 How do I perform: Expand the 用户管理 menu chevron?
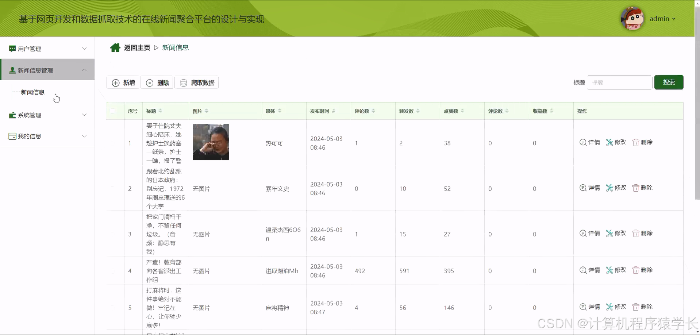(x=84, y=49)
